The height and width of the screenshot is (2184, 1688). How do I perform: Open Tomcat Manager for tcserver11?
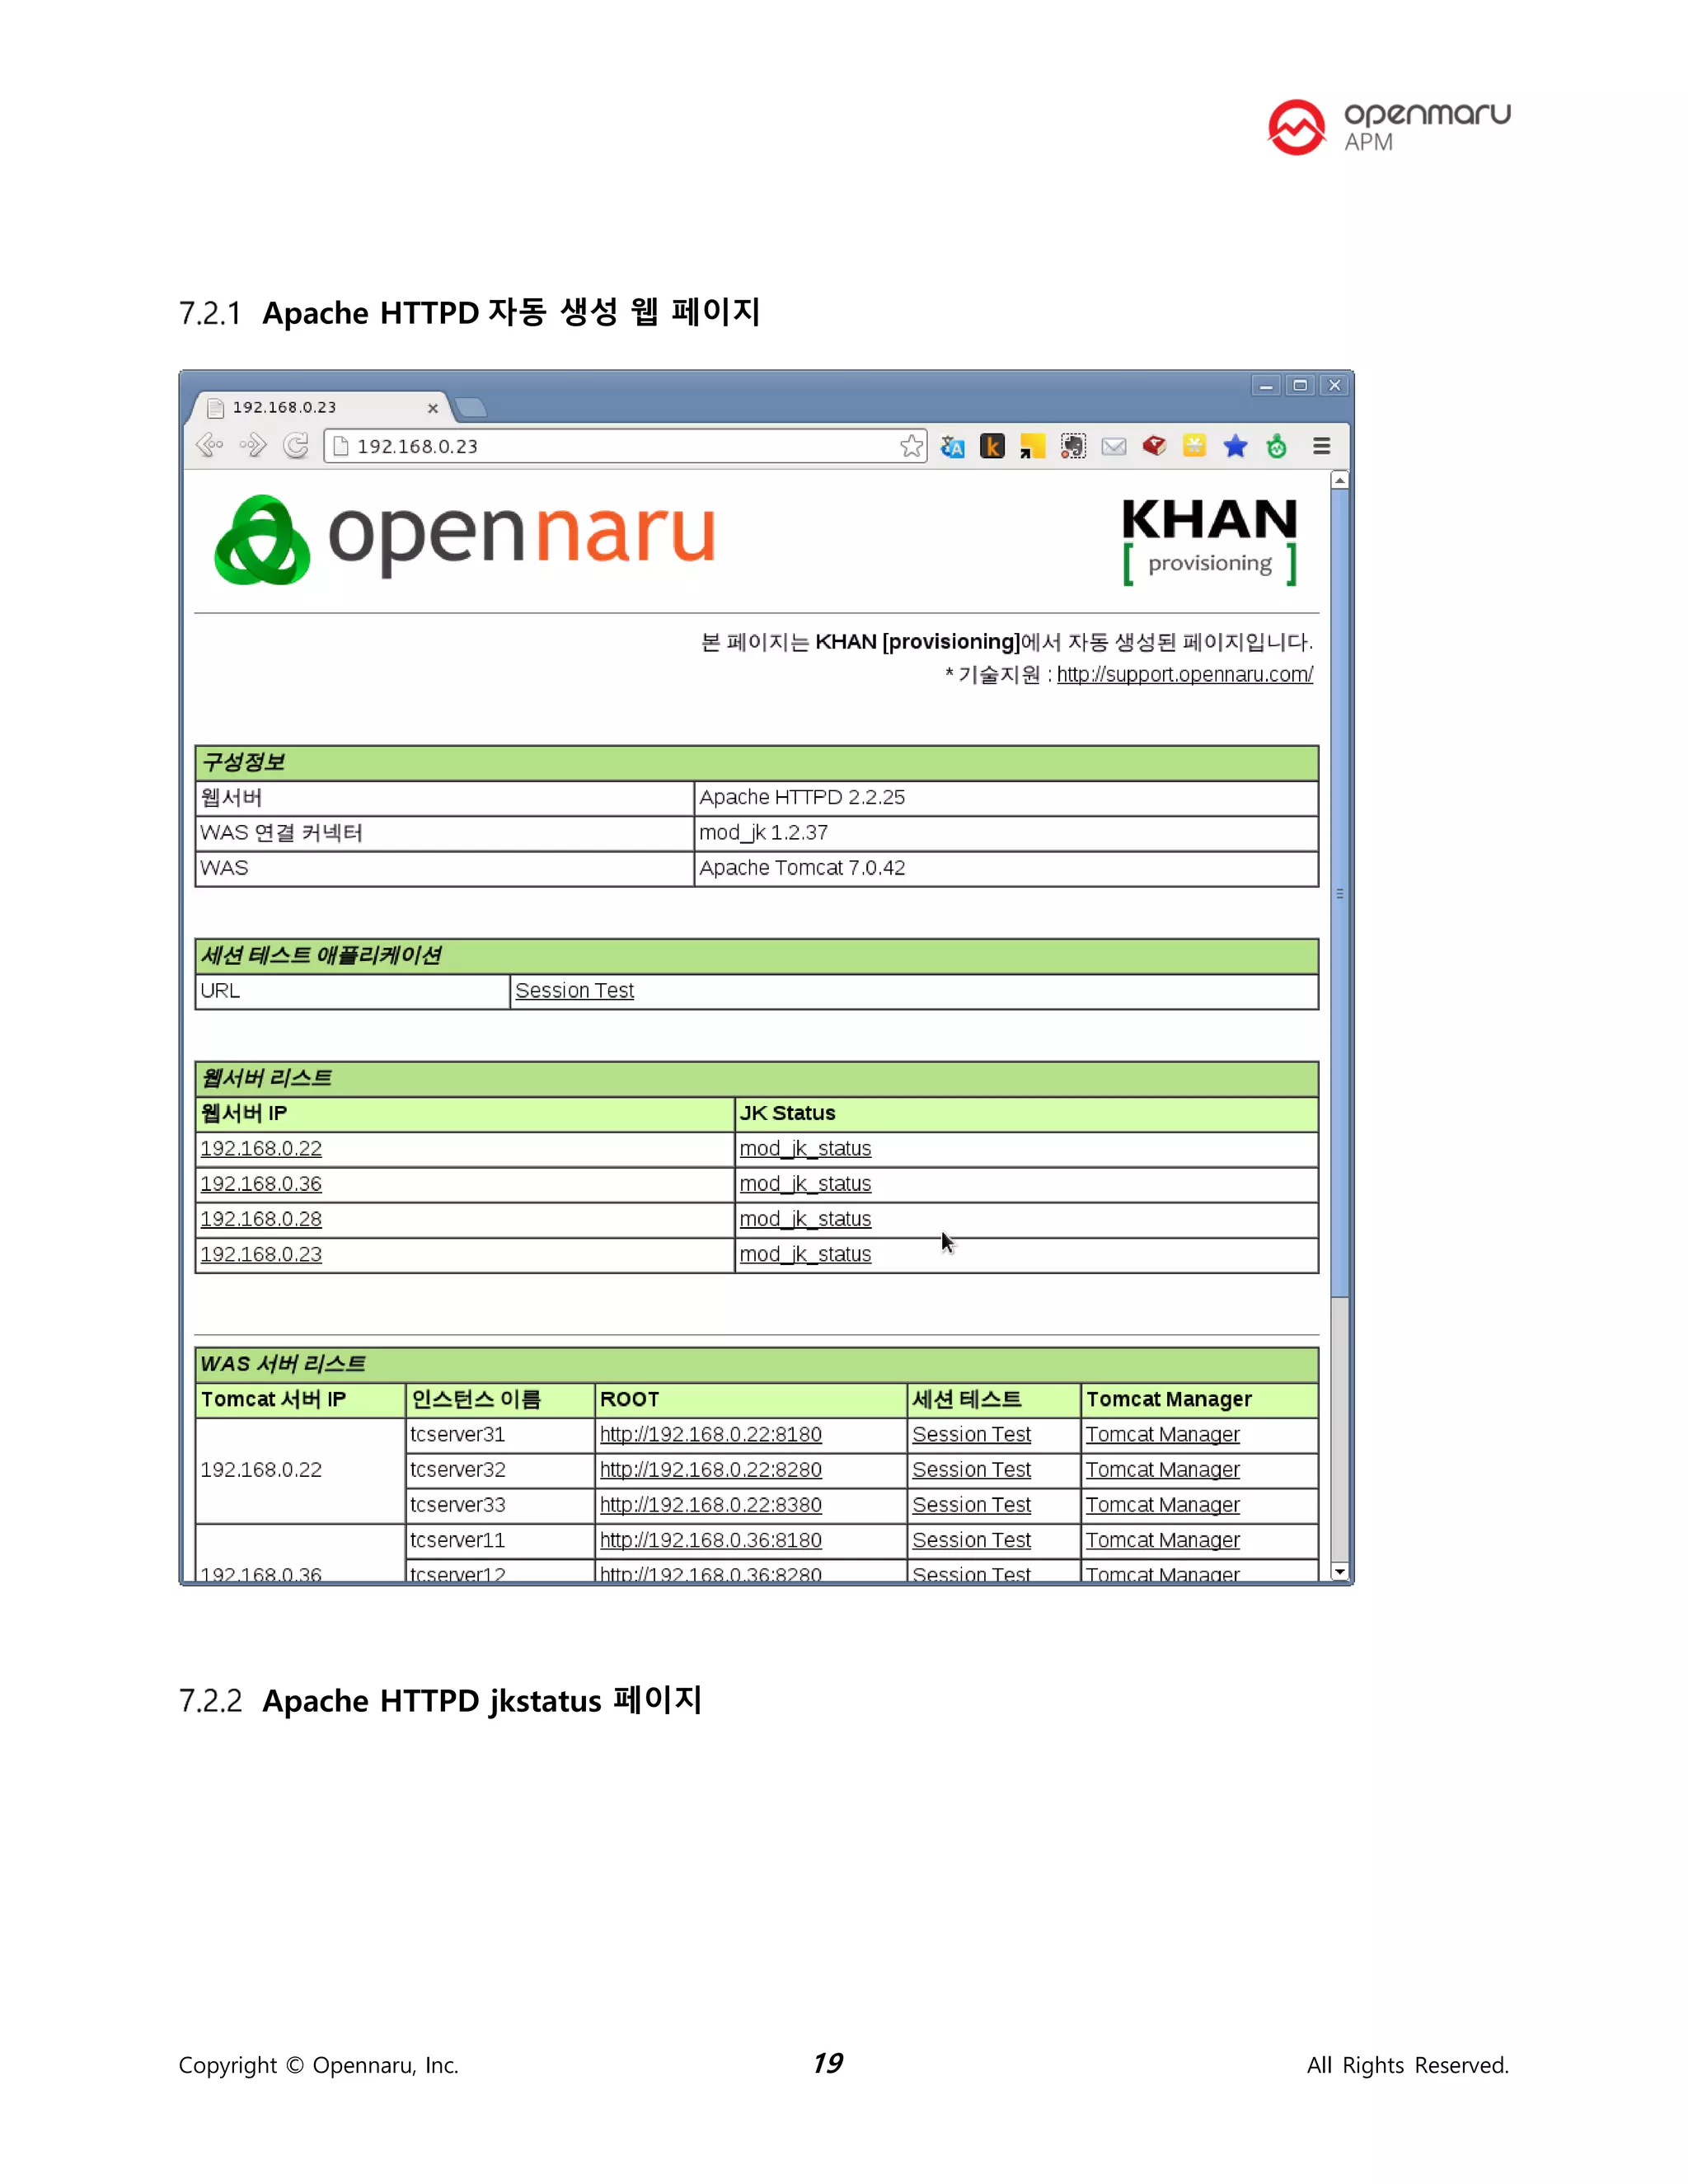(1163, 1540)
